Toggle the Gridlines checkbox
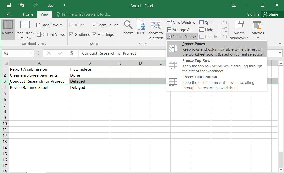The width and height of the screenshot is (284, 173). coord(72,35)
